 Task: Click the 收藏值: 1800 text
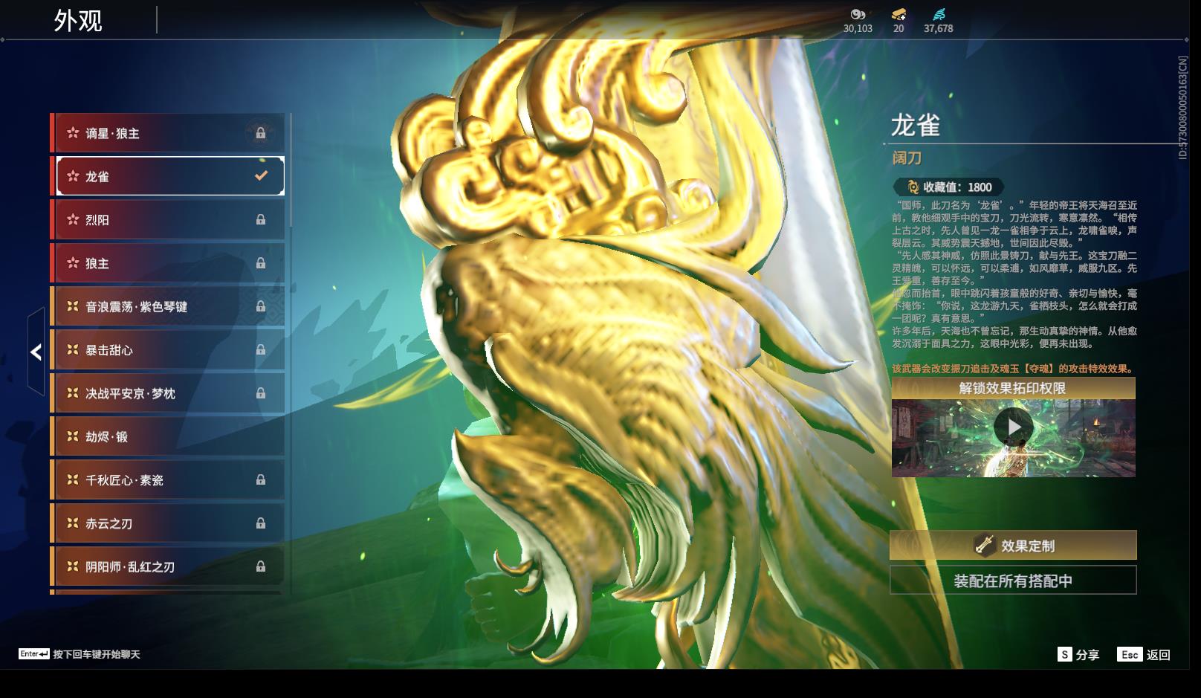957,187
